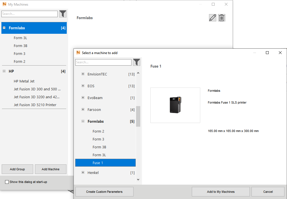The width and height of the screenshot is (287, 199).
Task: Expand the EOS manufacturer list
Action: pyautogui.click(x=83, y=86)
